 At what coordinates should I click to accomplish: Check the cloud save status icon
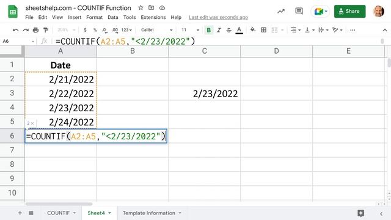(x=162, y=8)
